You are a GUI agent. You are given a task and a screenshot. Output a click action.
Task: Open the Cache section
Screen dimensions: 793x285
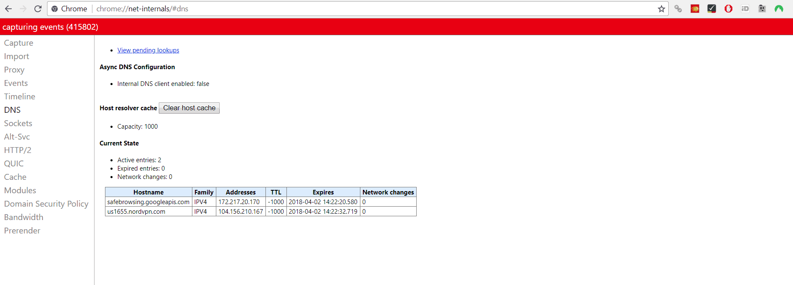15,177
